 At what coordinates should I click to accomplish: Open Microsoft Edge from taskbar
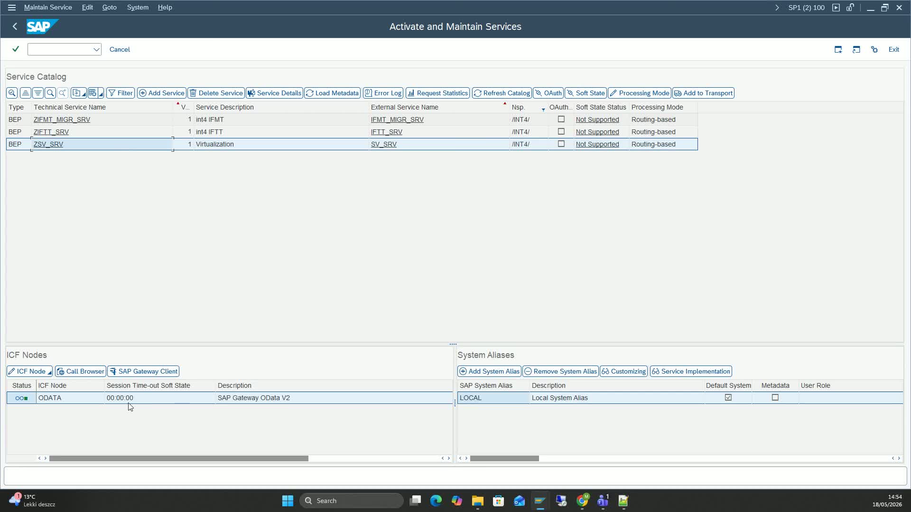[436, 501]
